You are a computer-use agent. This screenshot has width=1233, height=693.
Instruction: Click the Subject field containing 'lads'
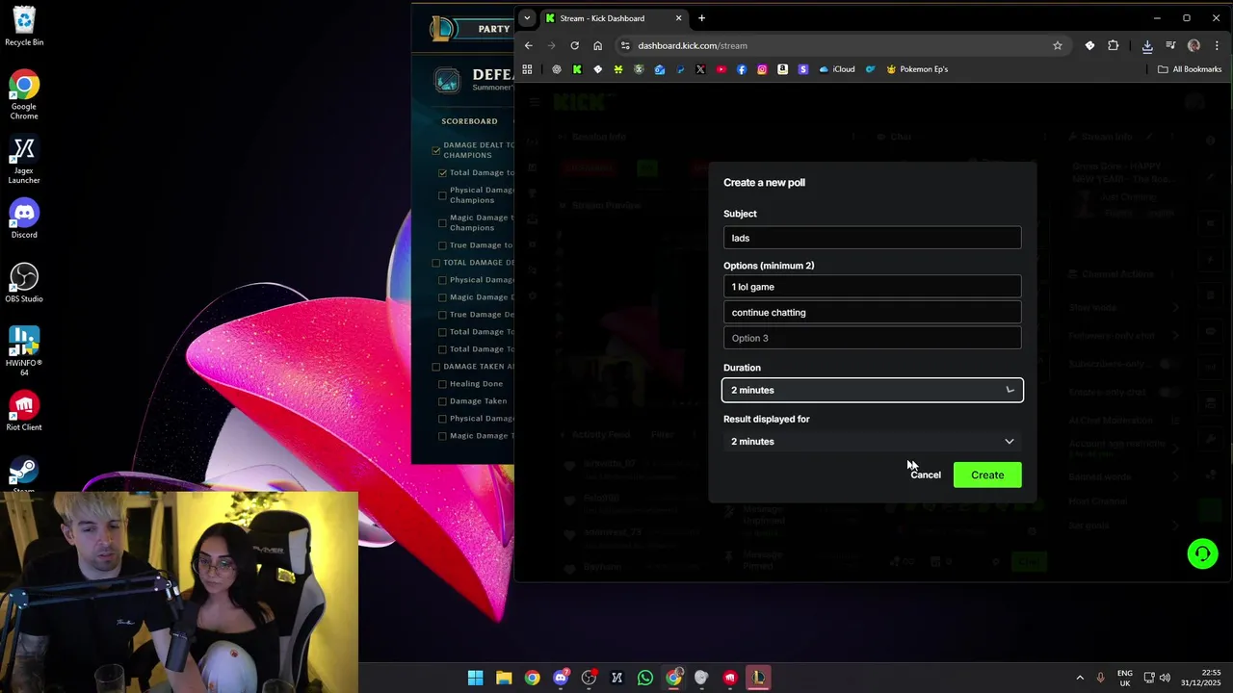872,238
